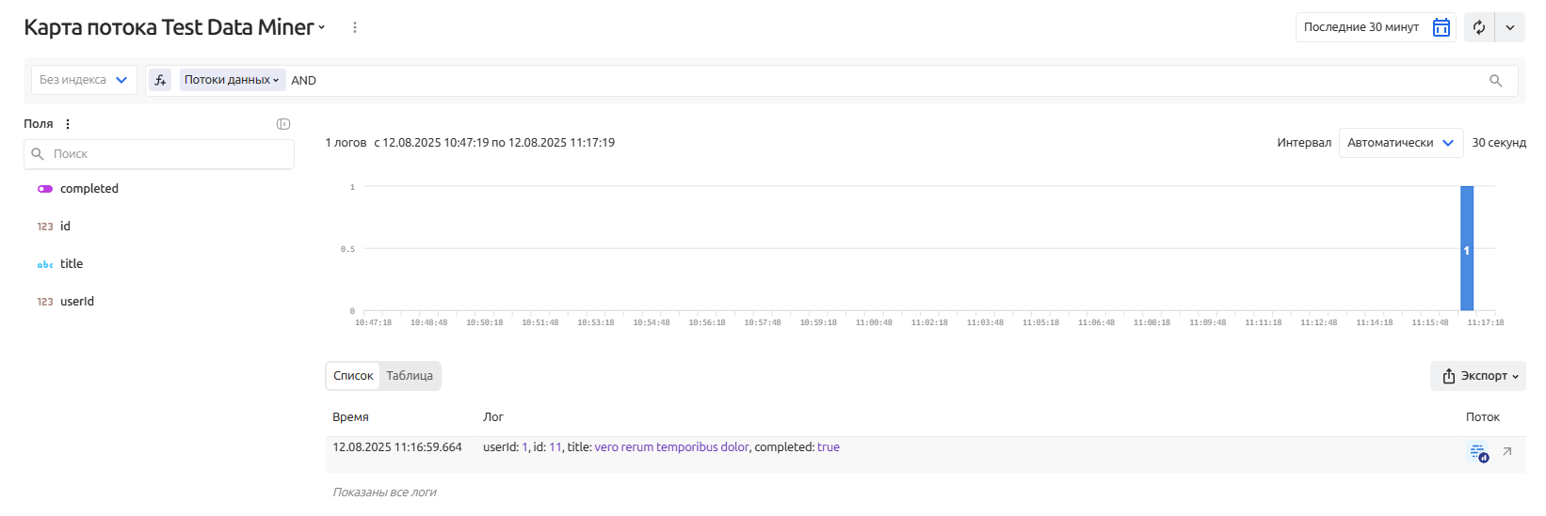Image resolution: width=1546 pixels, height=516 pixels.
Task: Switch to the Таблица tab
Action: click(410, 376)
